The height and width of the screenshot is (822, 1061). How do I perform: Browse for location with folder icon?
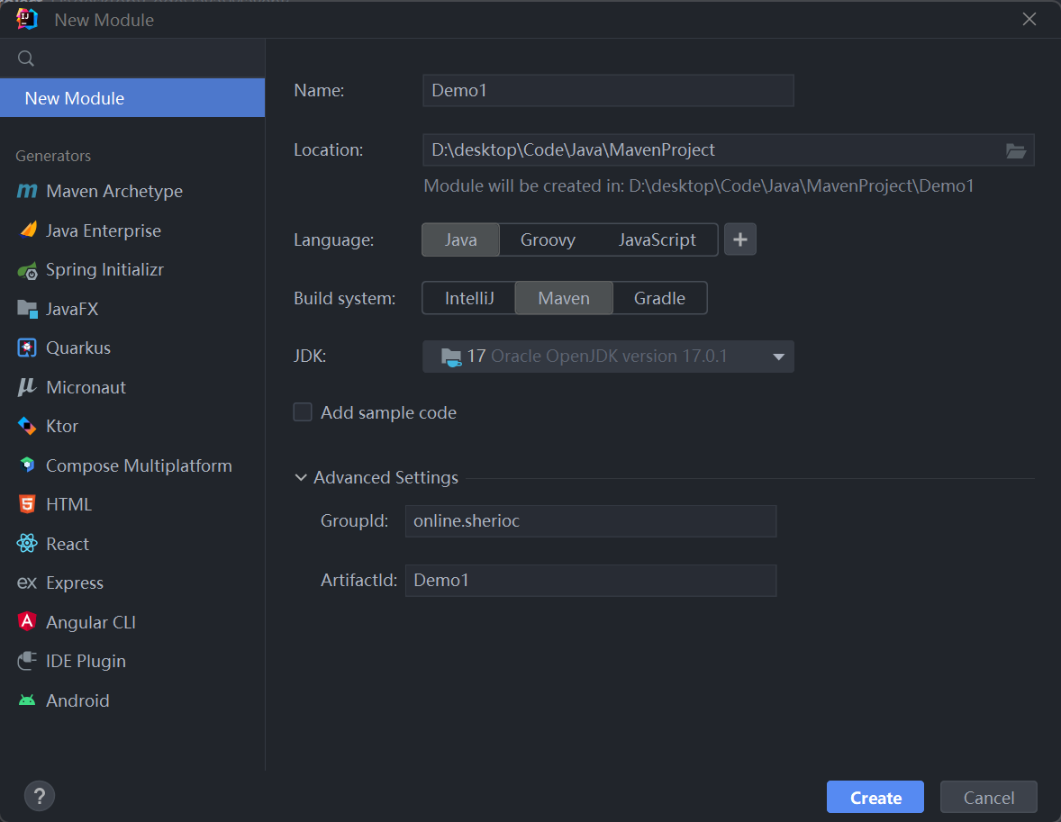click(x=1016, y=150)
